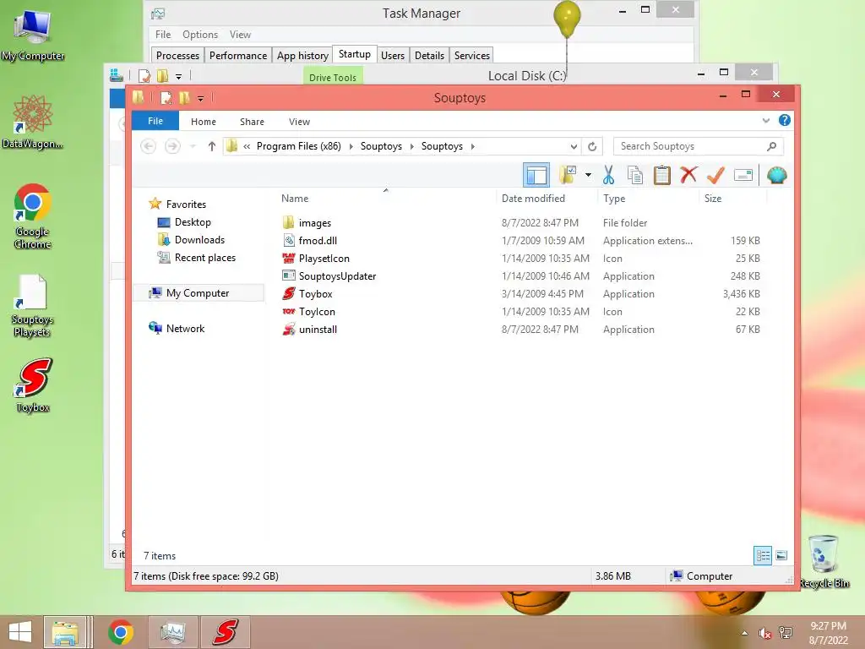The image size is (865, 649).
Task: Click Task Manager icon on taskbar
Action: (172, 632)
